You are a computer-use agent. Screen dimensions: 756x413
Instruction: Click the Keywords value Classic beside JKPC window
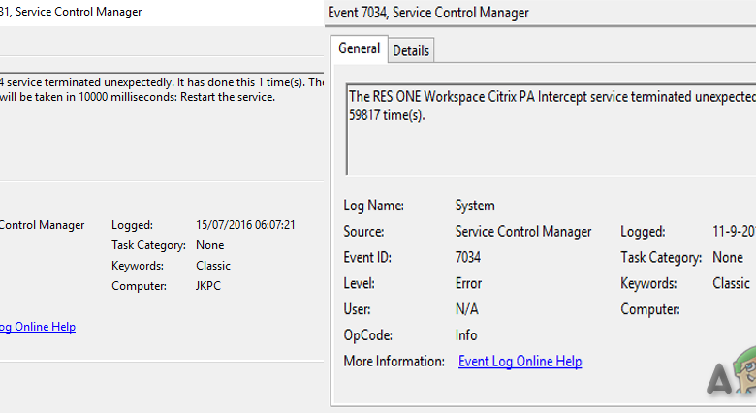tap(212, 266)
